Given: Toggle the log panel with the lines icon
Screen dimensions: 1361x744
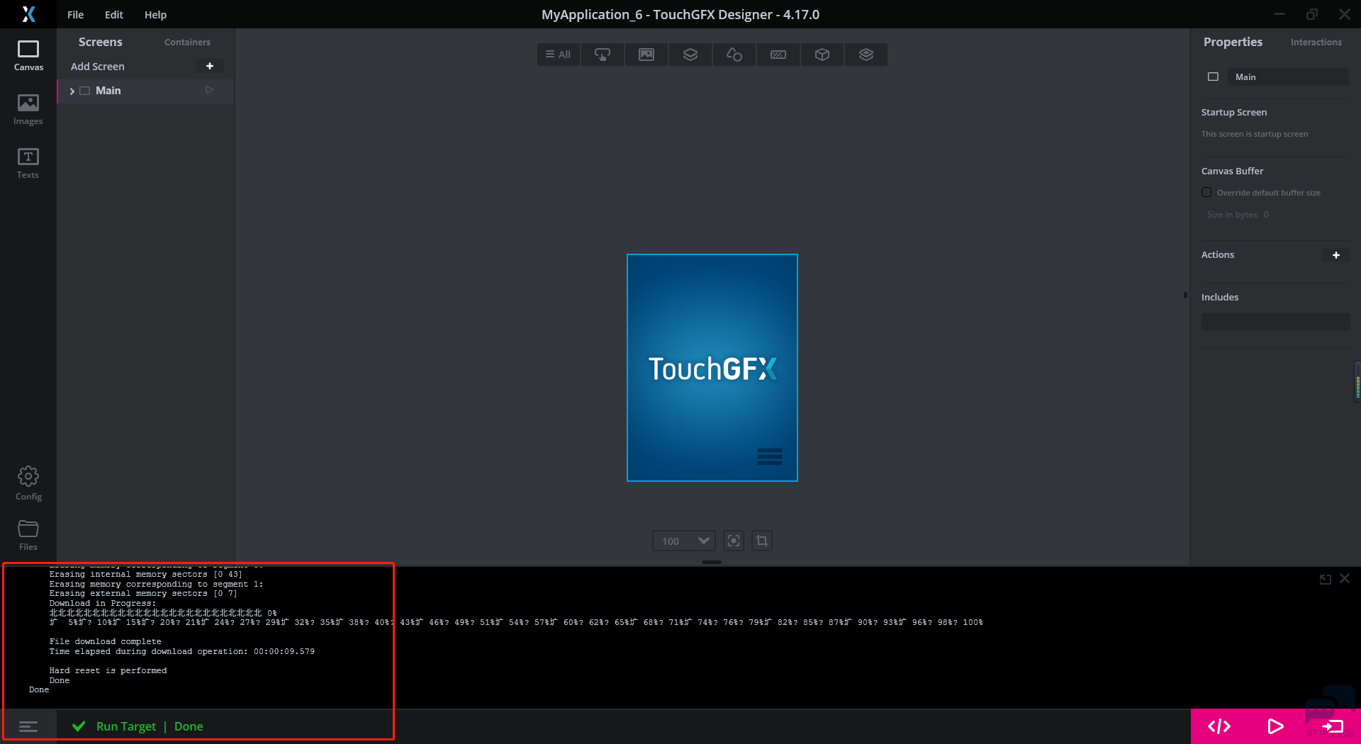Looking at the screenshot, I should tap(28, 726).
